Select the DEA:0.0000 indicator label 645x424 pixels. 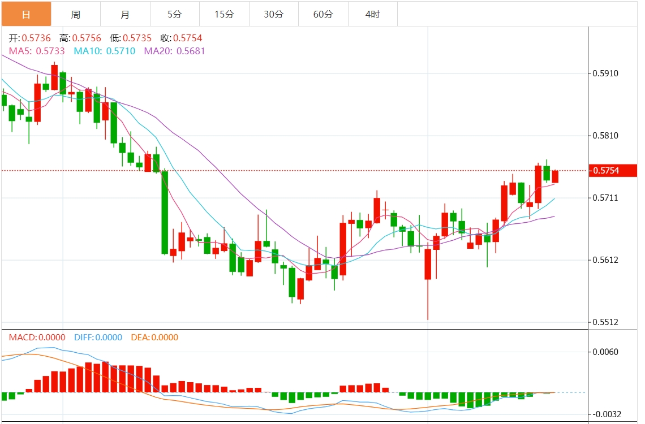pyautogui.click(x=154, y=338)
